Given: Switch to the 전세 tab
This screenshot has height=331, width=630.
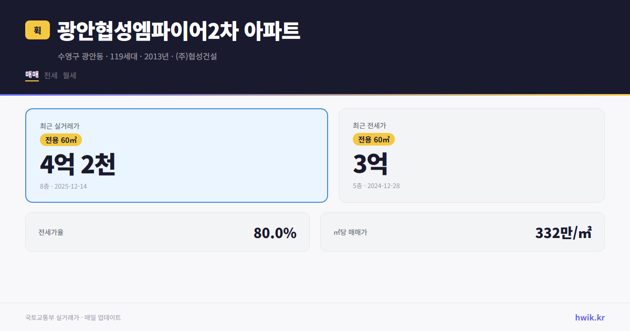Looking at the screenshot, I should 50,75.
